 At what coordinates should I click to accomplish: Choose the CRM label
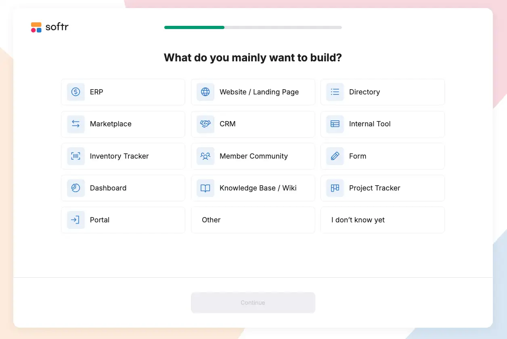pos(228,124)
